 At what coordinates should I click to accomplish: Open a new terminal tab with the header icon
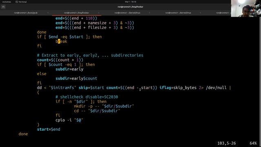[x=3, y=7]
